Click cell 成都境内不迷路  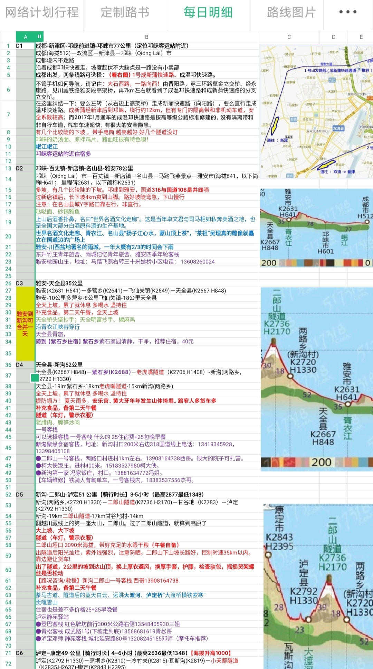tap(146, 60)
